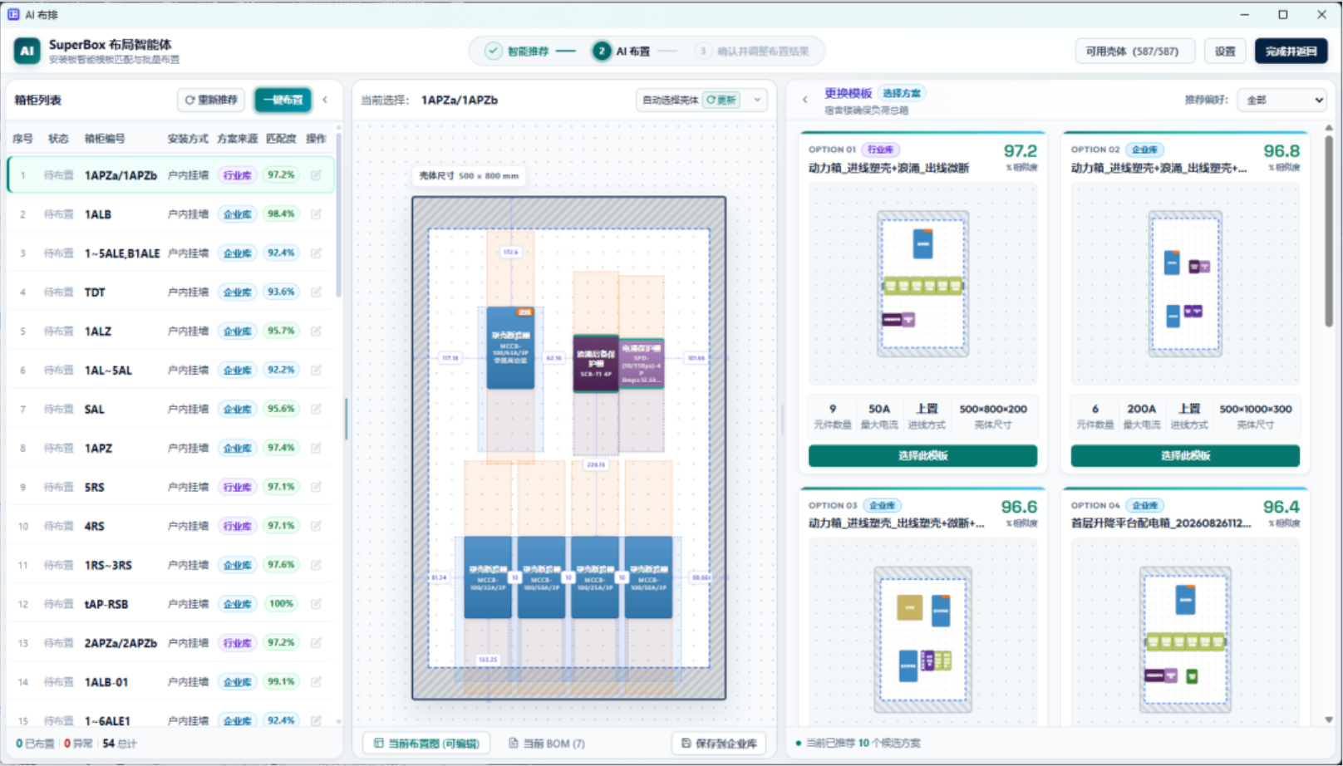The width and height of the screenshot is (1343, 766).
Task: Select template for OPTION 01 via 选择此模板
Action: coord(922,455)
